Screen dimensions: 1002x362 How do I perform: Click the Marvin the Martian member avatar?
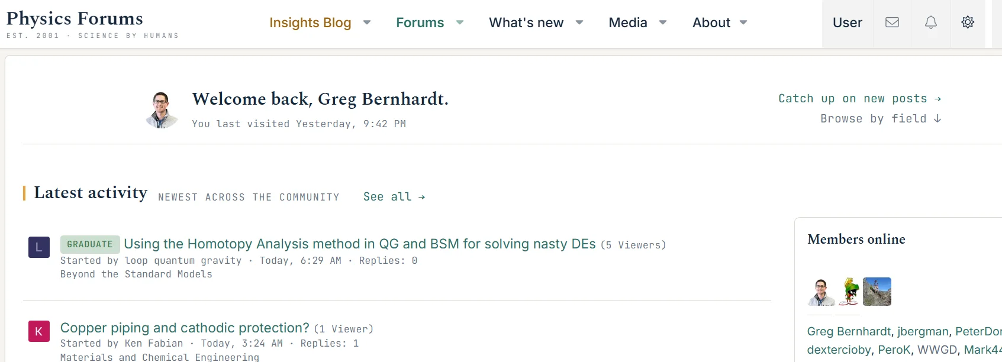point(849,292)
